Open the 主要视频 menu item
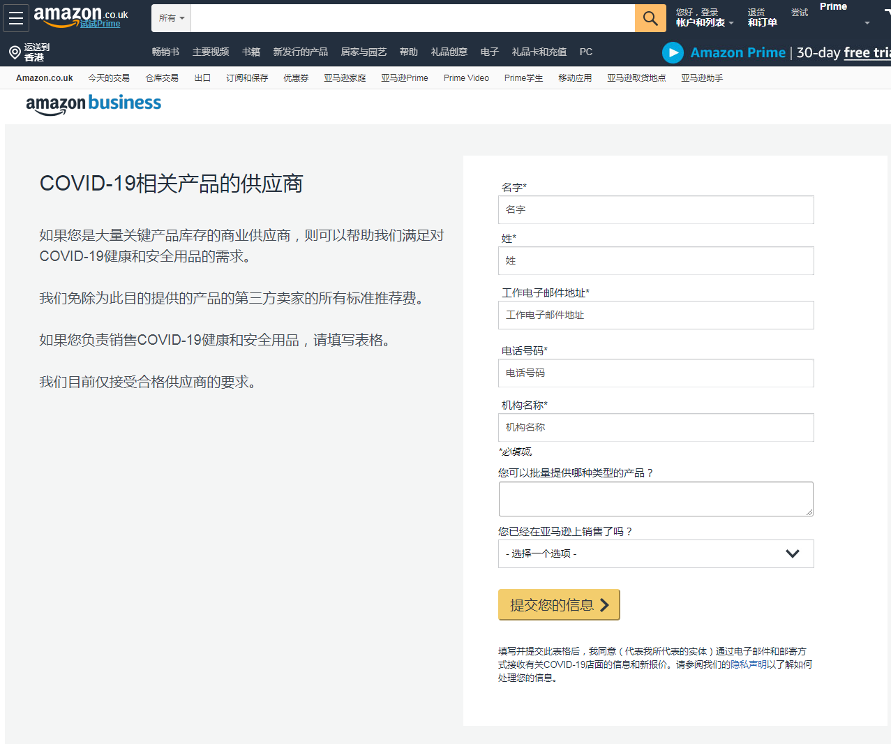The image size is (891, 744). pos(211,52)
